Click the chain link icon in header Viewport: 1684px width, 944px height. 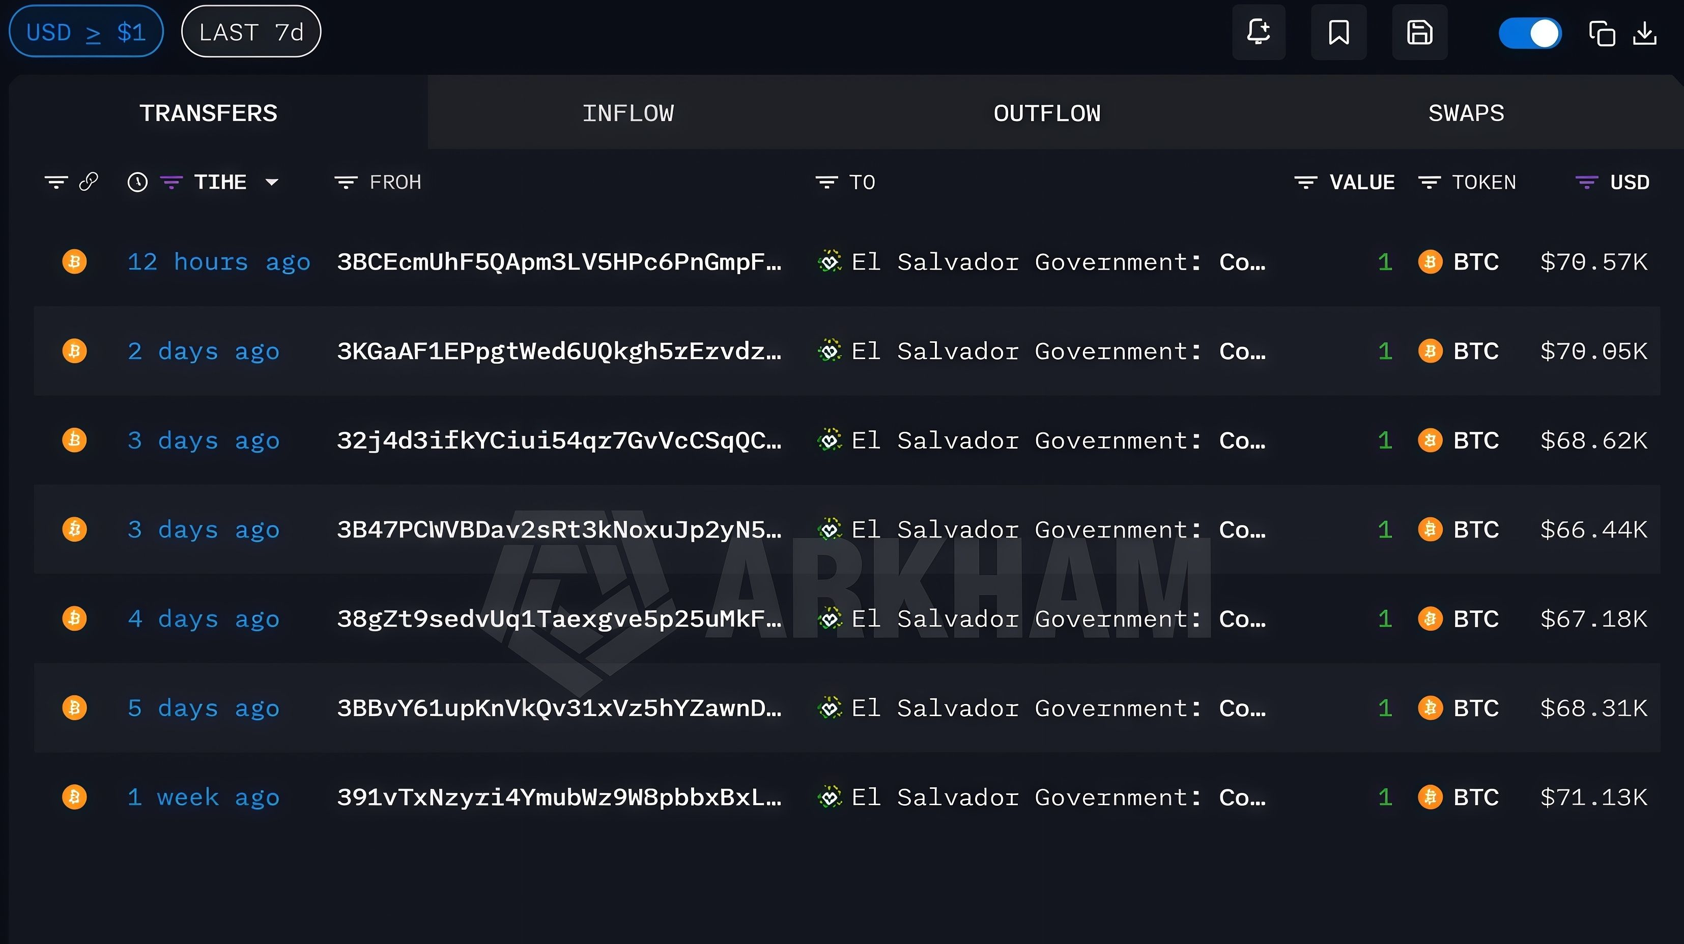click(x=88, y=182)
